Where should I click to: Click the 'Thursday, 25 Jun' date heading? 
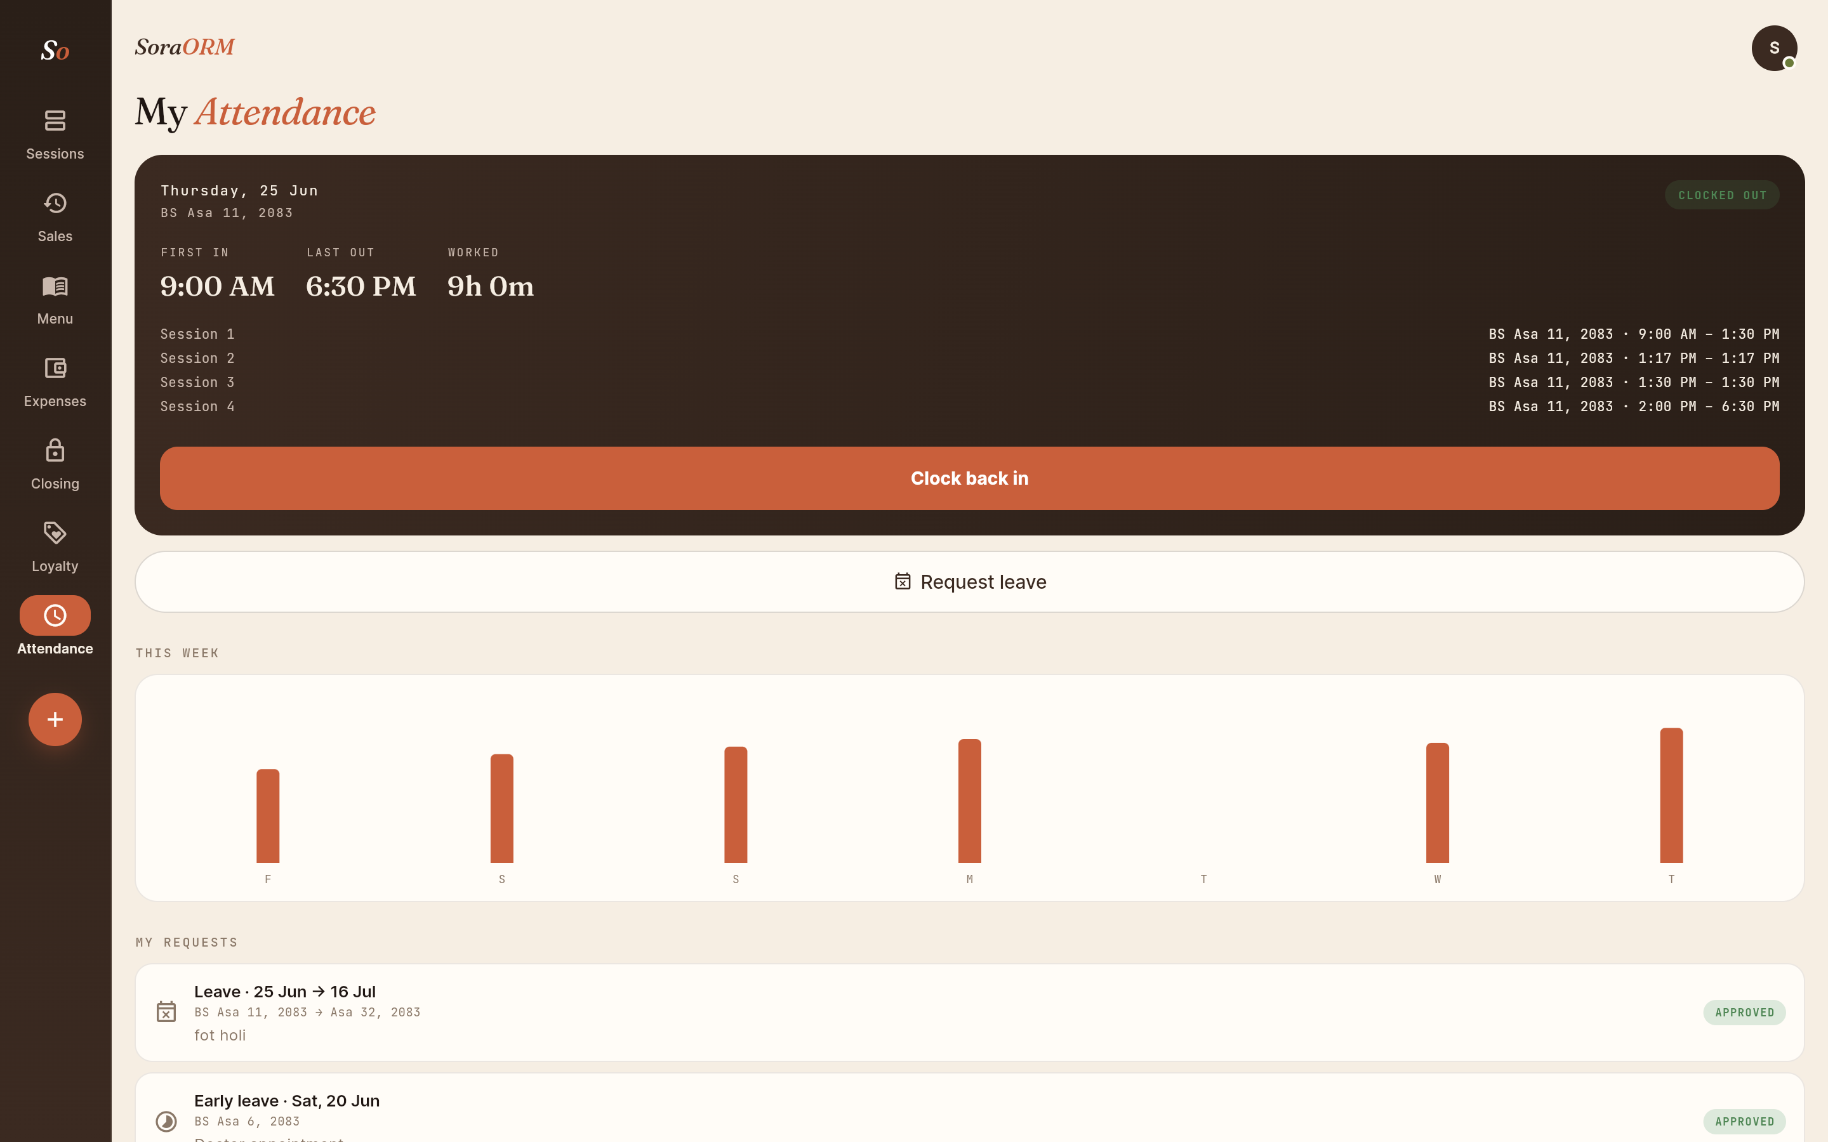click(x=239, y=190)
